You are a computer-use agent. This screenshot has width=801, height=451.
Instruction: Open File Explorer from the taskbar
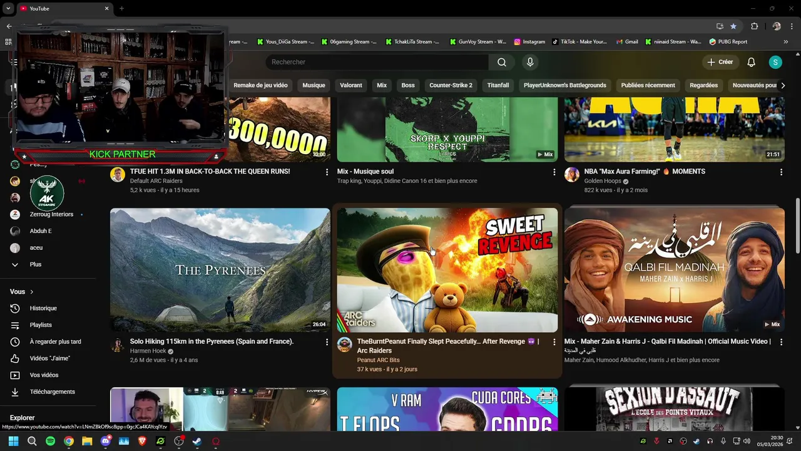[x=87, y=441]
